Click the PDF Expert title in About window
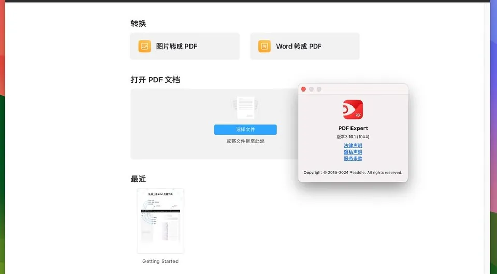This screenshot has width=497, height=274. [353, 128]
